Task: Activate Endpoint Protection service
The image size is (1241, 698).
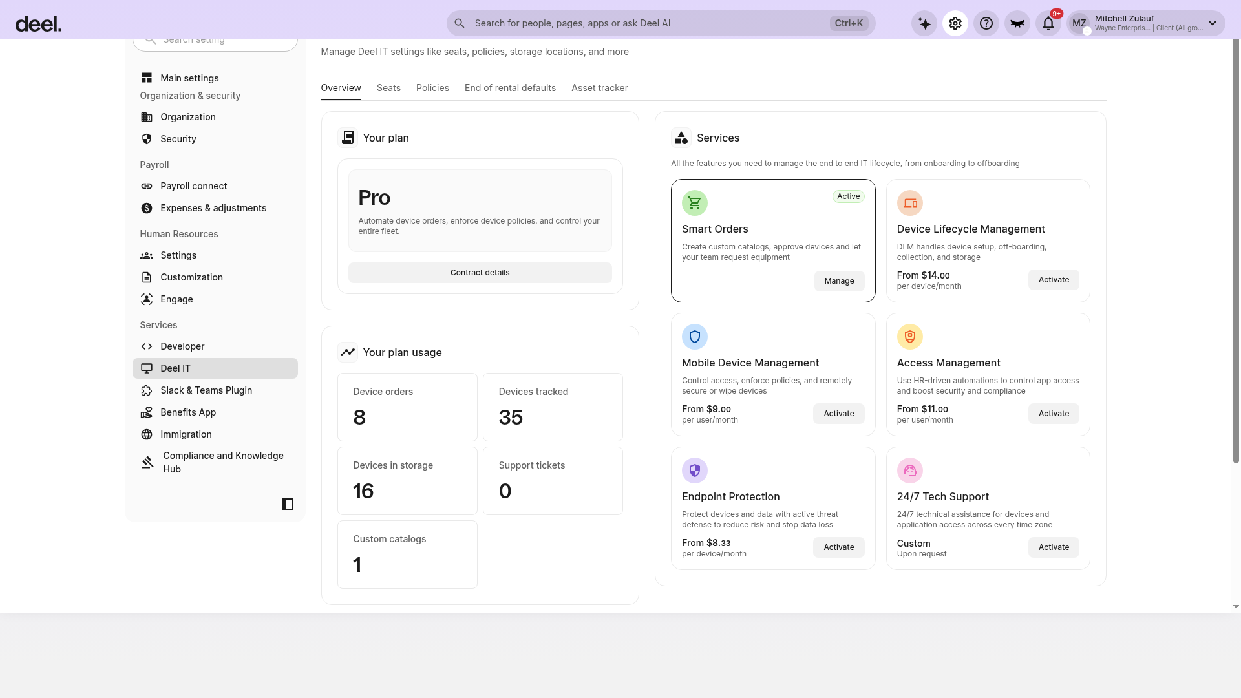Action: click(x=838, y=547)
